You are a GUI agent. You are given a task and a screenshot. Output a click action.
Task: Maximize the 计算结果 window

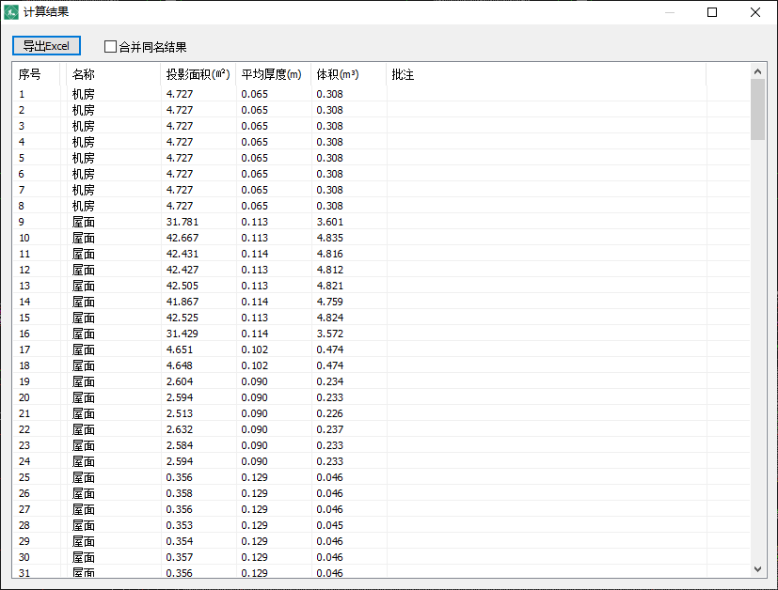[x=712, y=12]
